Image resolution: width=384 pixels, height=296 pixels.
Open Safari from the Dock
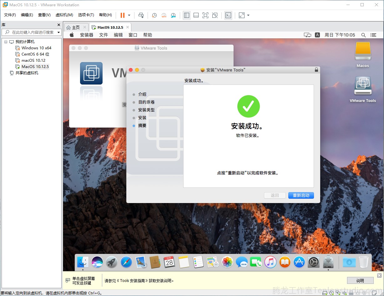click(x=126, y=262)
